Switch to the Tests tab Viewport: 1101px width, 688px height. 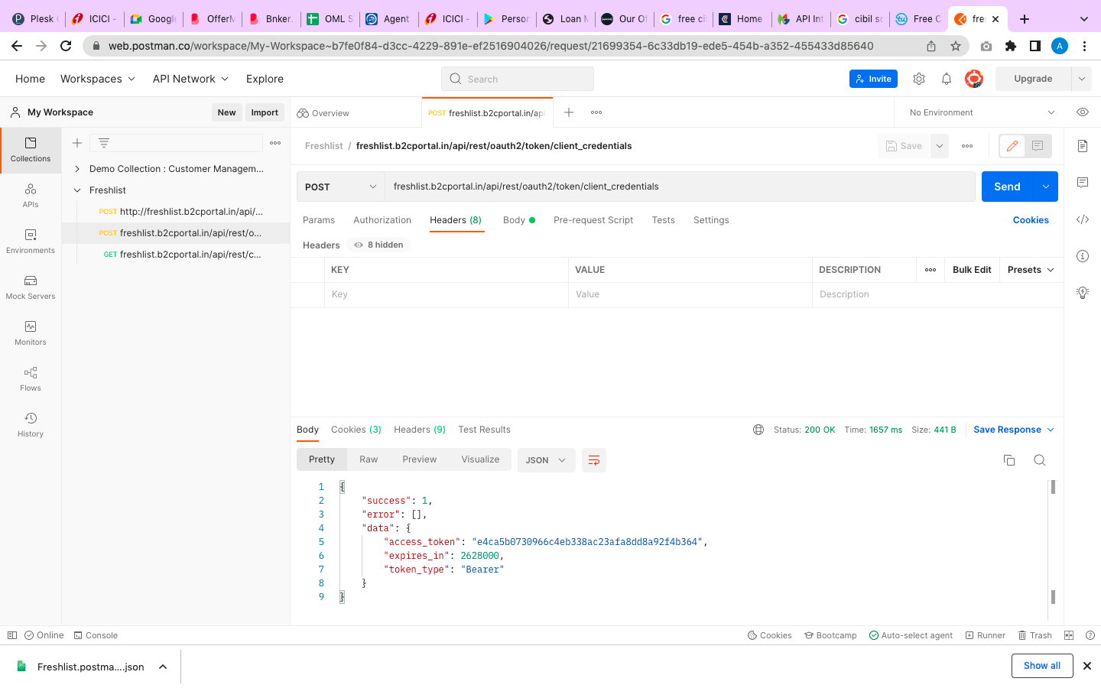pyautogui.click(x=664, y=220)
